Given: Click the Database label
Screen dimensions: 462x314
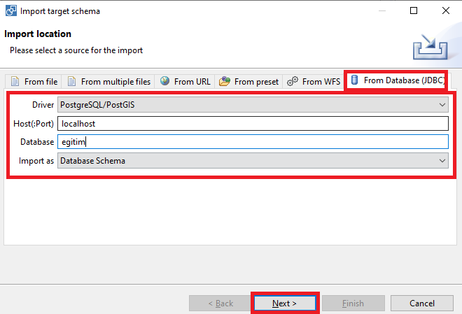Looking at the screenshot, I should coord(37,142).
